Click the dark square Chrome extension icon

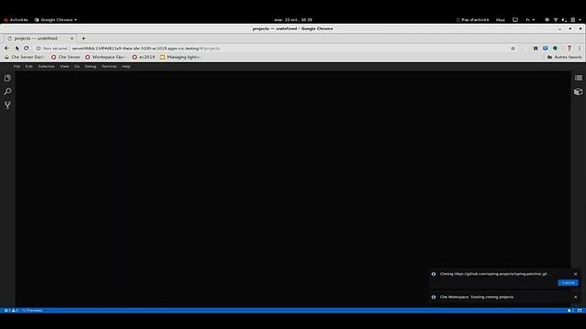tap(536, 48)
